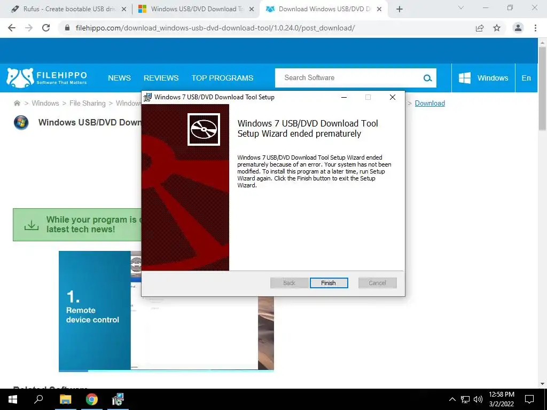Viewport: 547px width, 410px height.
Task: Open File Explorer from taskbar
Action: (x=65, y=399)
